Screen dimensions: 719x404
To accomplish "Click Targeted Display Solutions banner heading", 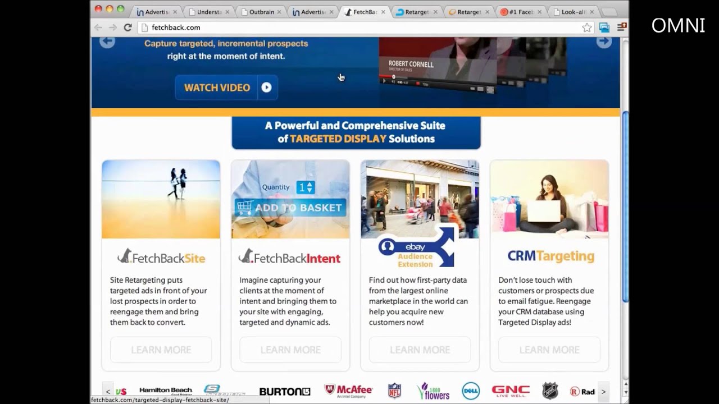I will pos(356,132).
